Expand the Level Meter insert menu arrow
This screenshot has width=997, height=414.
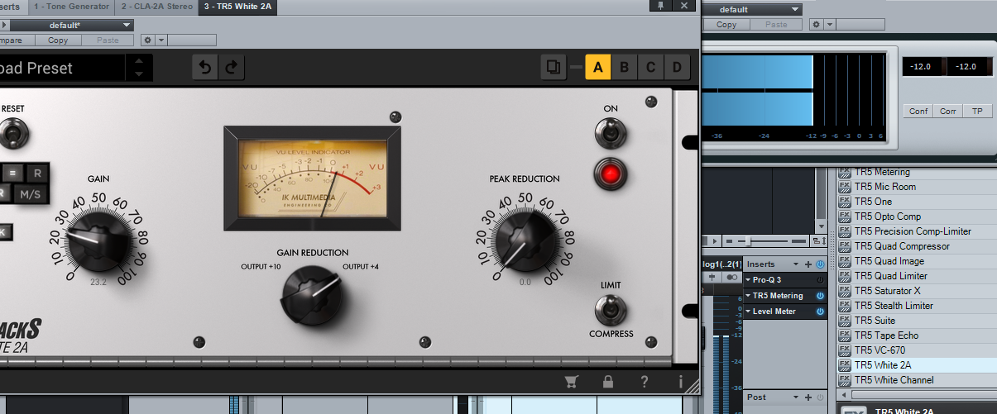coord(748,312)
